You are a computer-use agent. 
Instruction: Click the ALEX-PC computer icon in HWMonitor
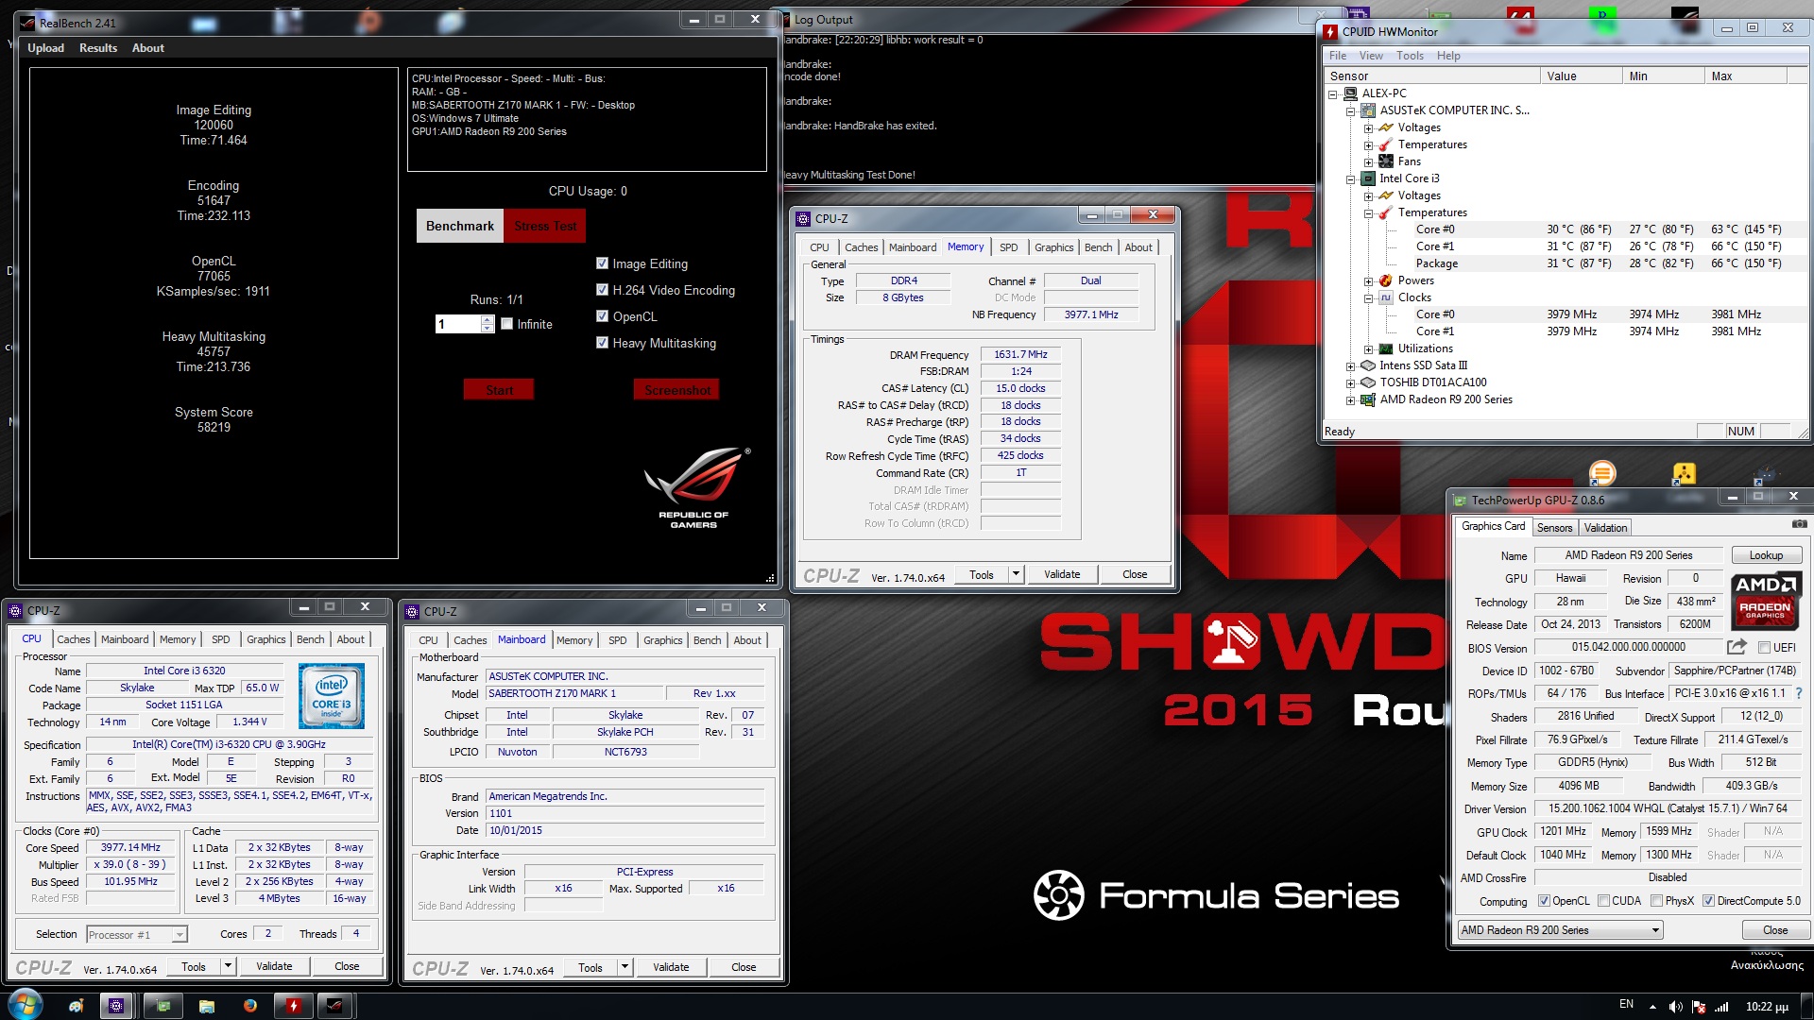1351,93
